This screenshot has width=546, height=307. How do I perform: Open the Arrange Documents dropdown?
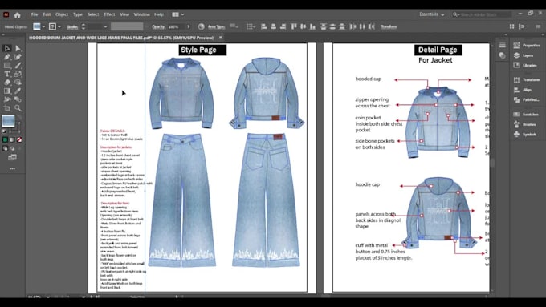click(x=178, y=14)
